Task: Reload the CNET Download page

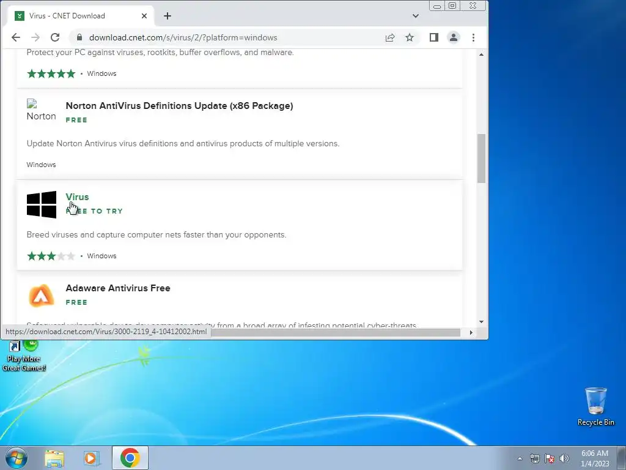Action: point(55,37)
